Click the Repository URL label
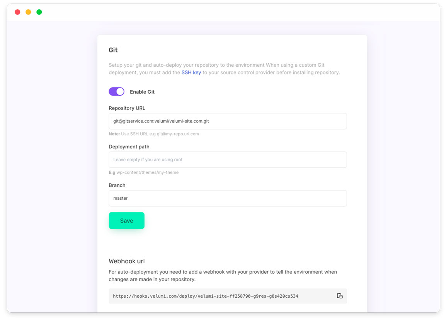 point(127,108)
